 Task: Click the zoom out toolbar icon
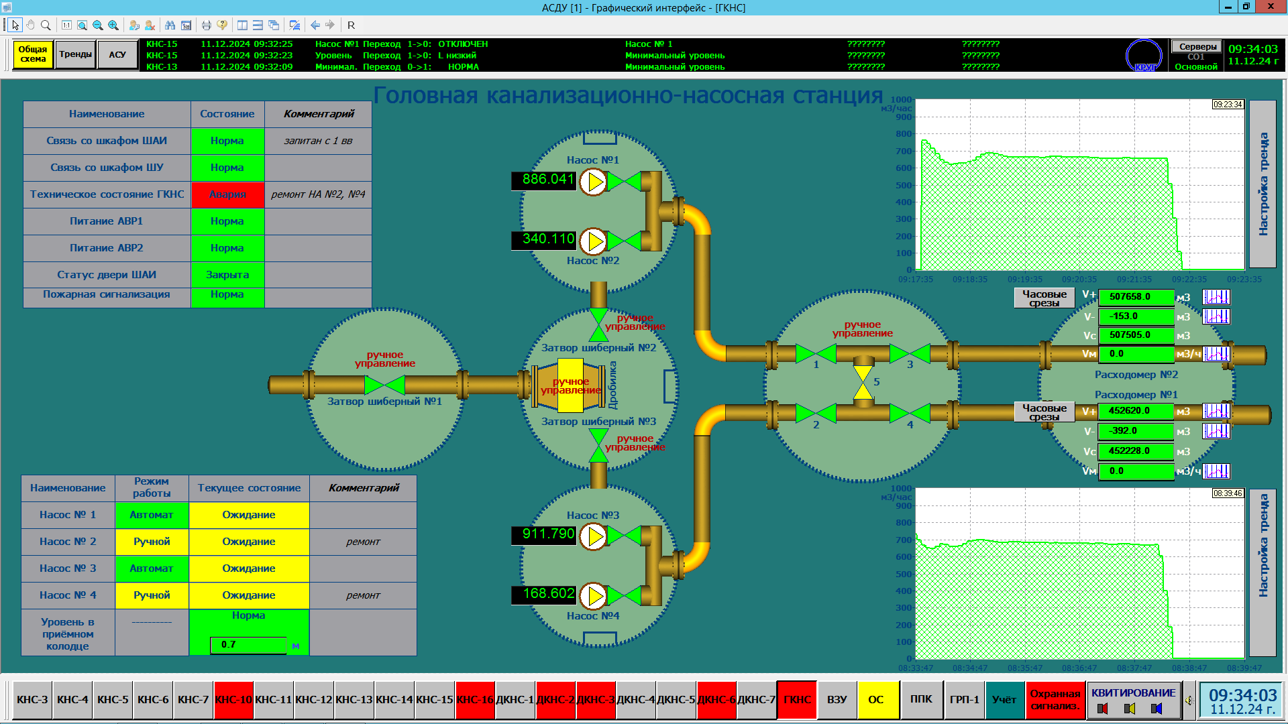pos(98,25)
